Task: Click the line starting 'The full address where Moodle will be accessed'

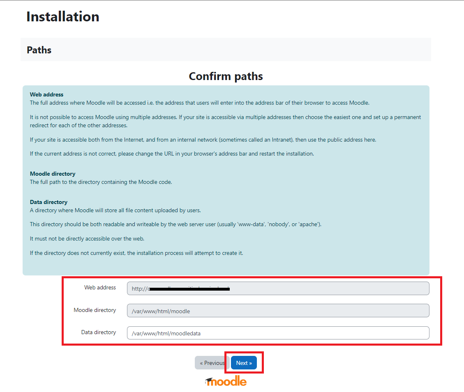Action: [x=200, y=103]
